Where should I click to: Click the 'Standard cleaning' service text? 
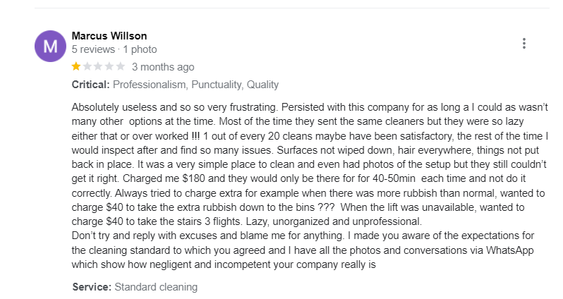(156, 287)
